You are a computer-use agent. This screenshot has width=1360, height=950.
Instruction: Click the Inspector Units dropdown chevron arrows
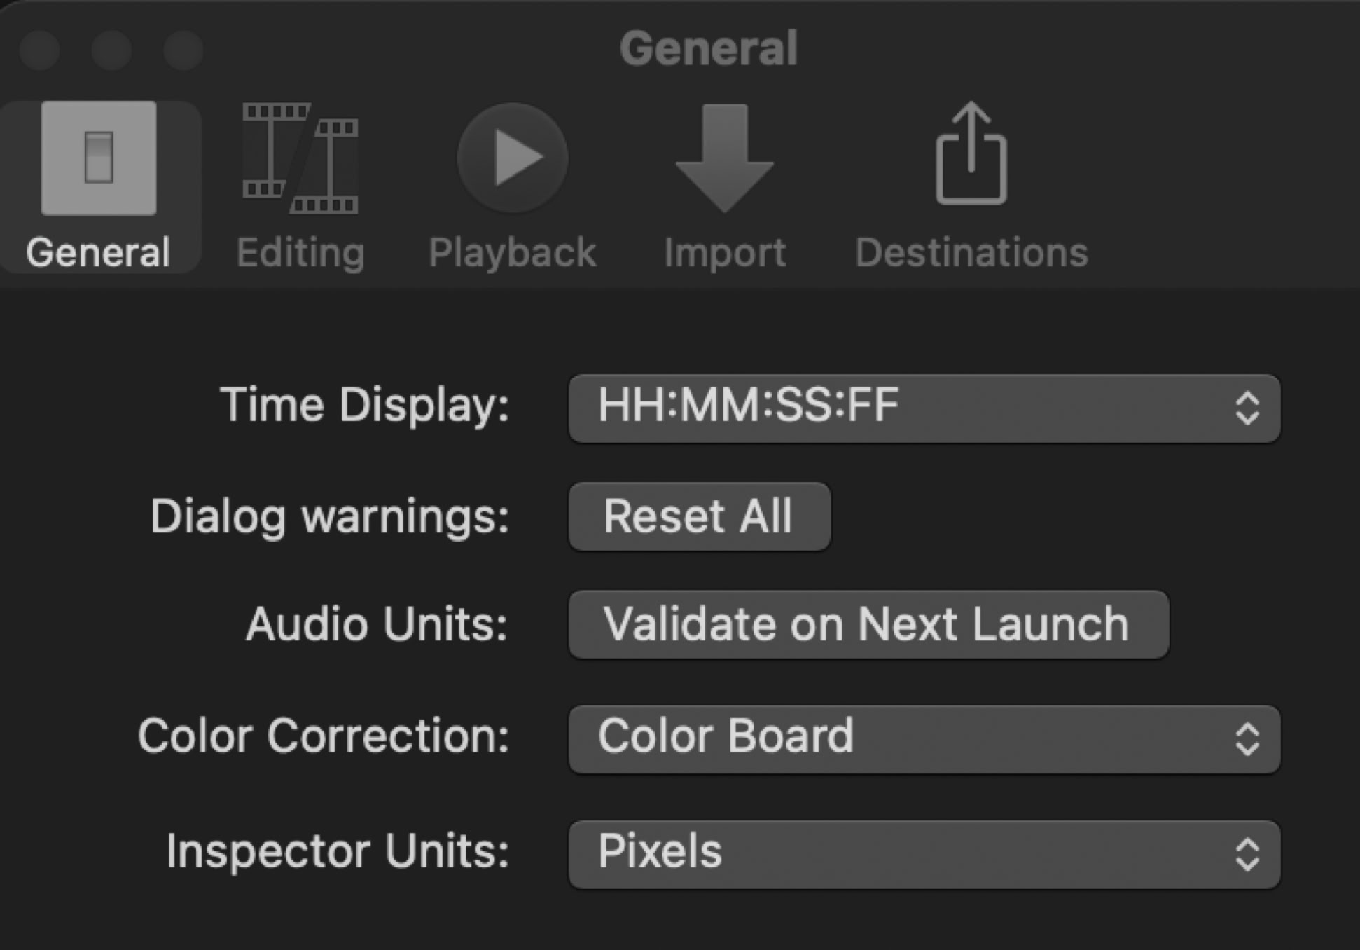coord(1247,854)
